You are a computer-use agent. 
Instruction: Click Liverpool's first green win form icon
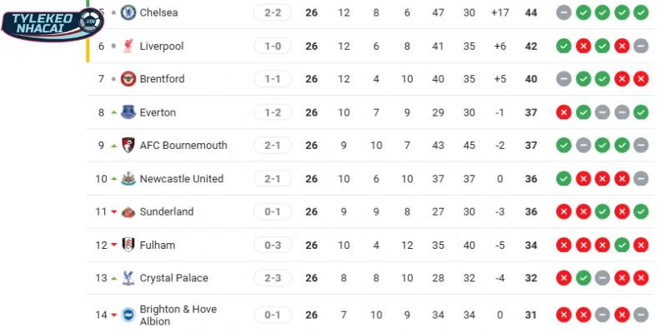coord(564,46)
